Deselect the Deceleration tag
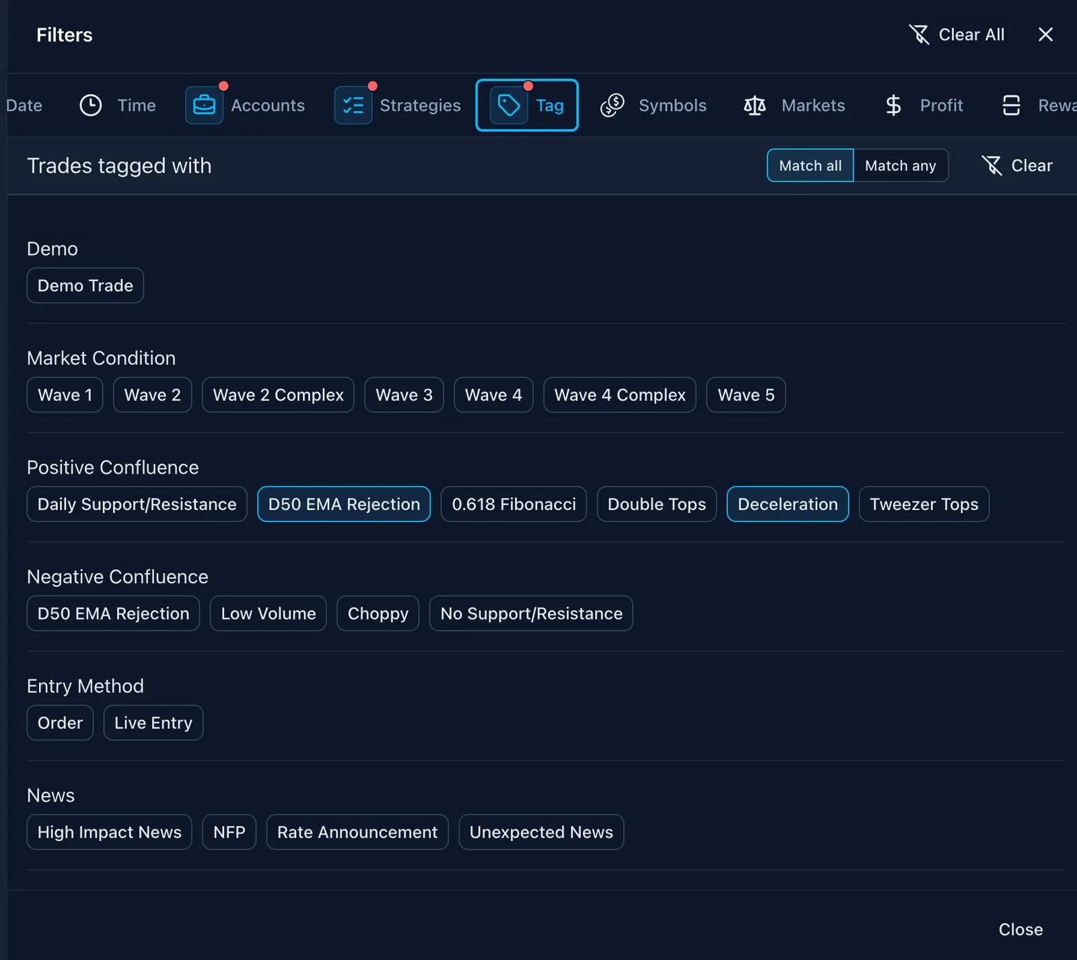Viewport: 1077px width, 960px height. point(788,504)
